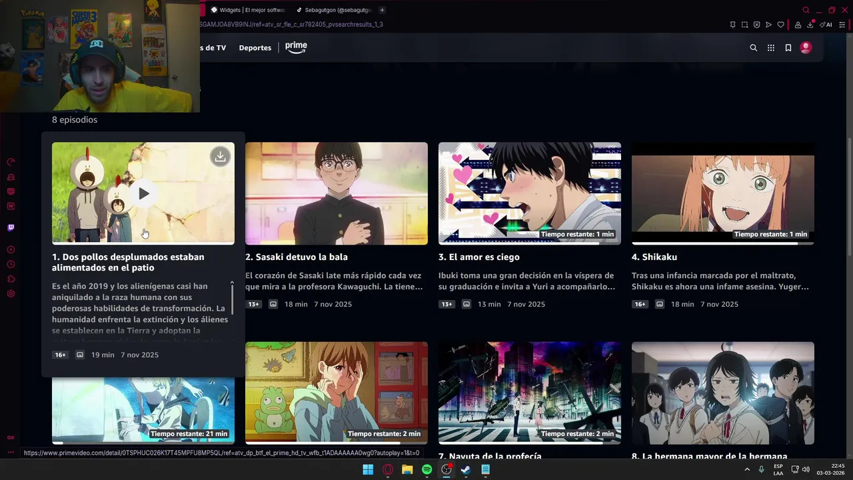Open the ad blocker shield icon

click(x=757, y=25)
